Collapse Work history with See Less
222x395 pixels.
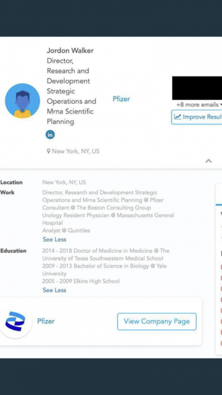(54, 239)
